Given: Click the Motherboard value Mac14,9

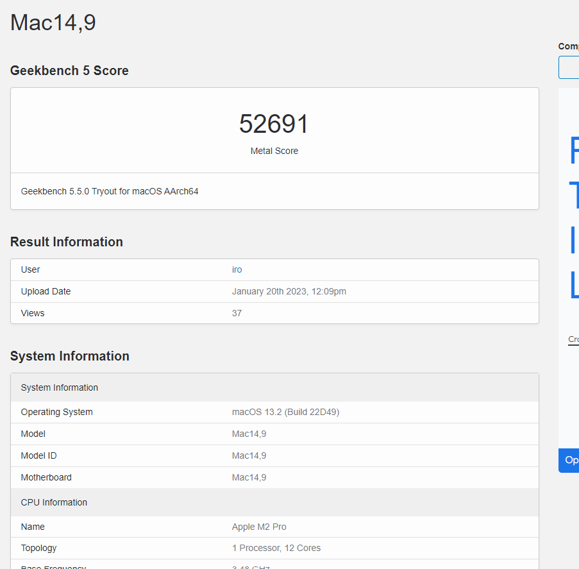Looking at the screenshot, I should tap(249, 477).
